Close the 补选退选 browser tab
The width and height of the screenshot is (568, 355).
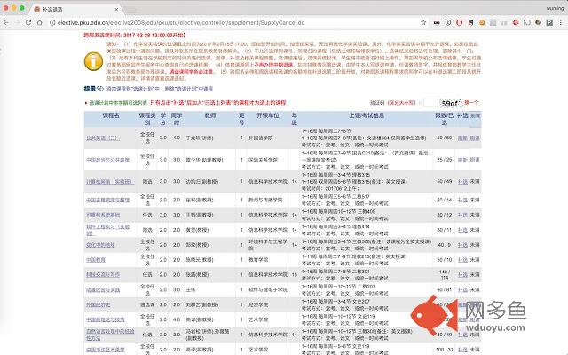(116, 9)
